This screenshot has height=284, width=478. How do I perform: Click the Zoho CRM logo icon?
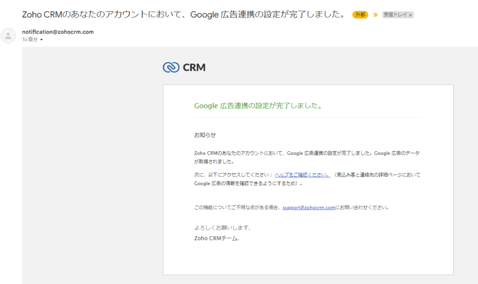171,67
